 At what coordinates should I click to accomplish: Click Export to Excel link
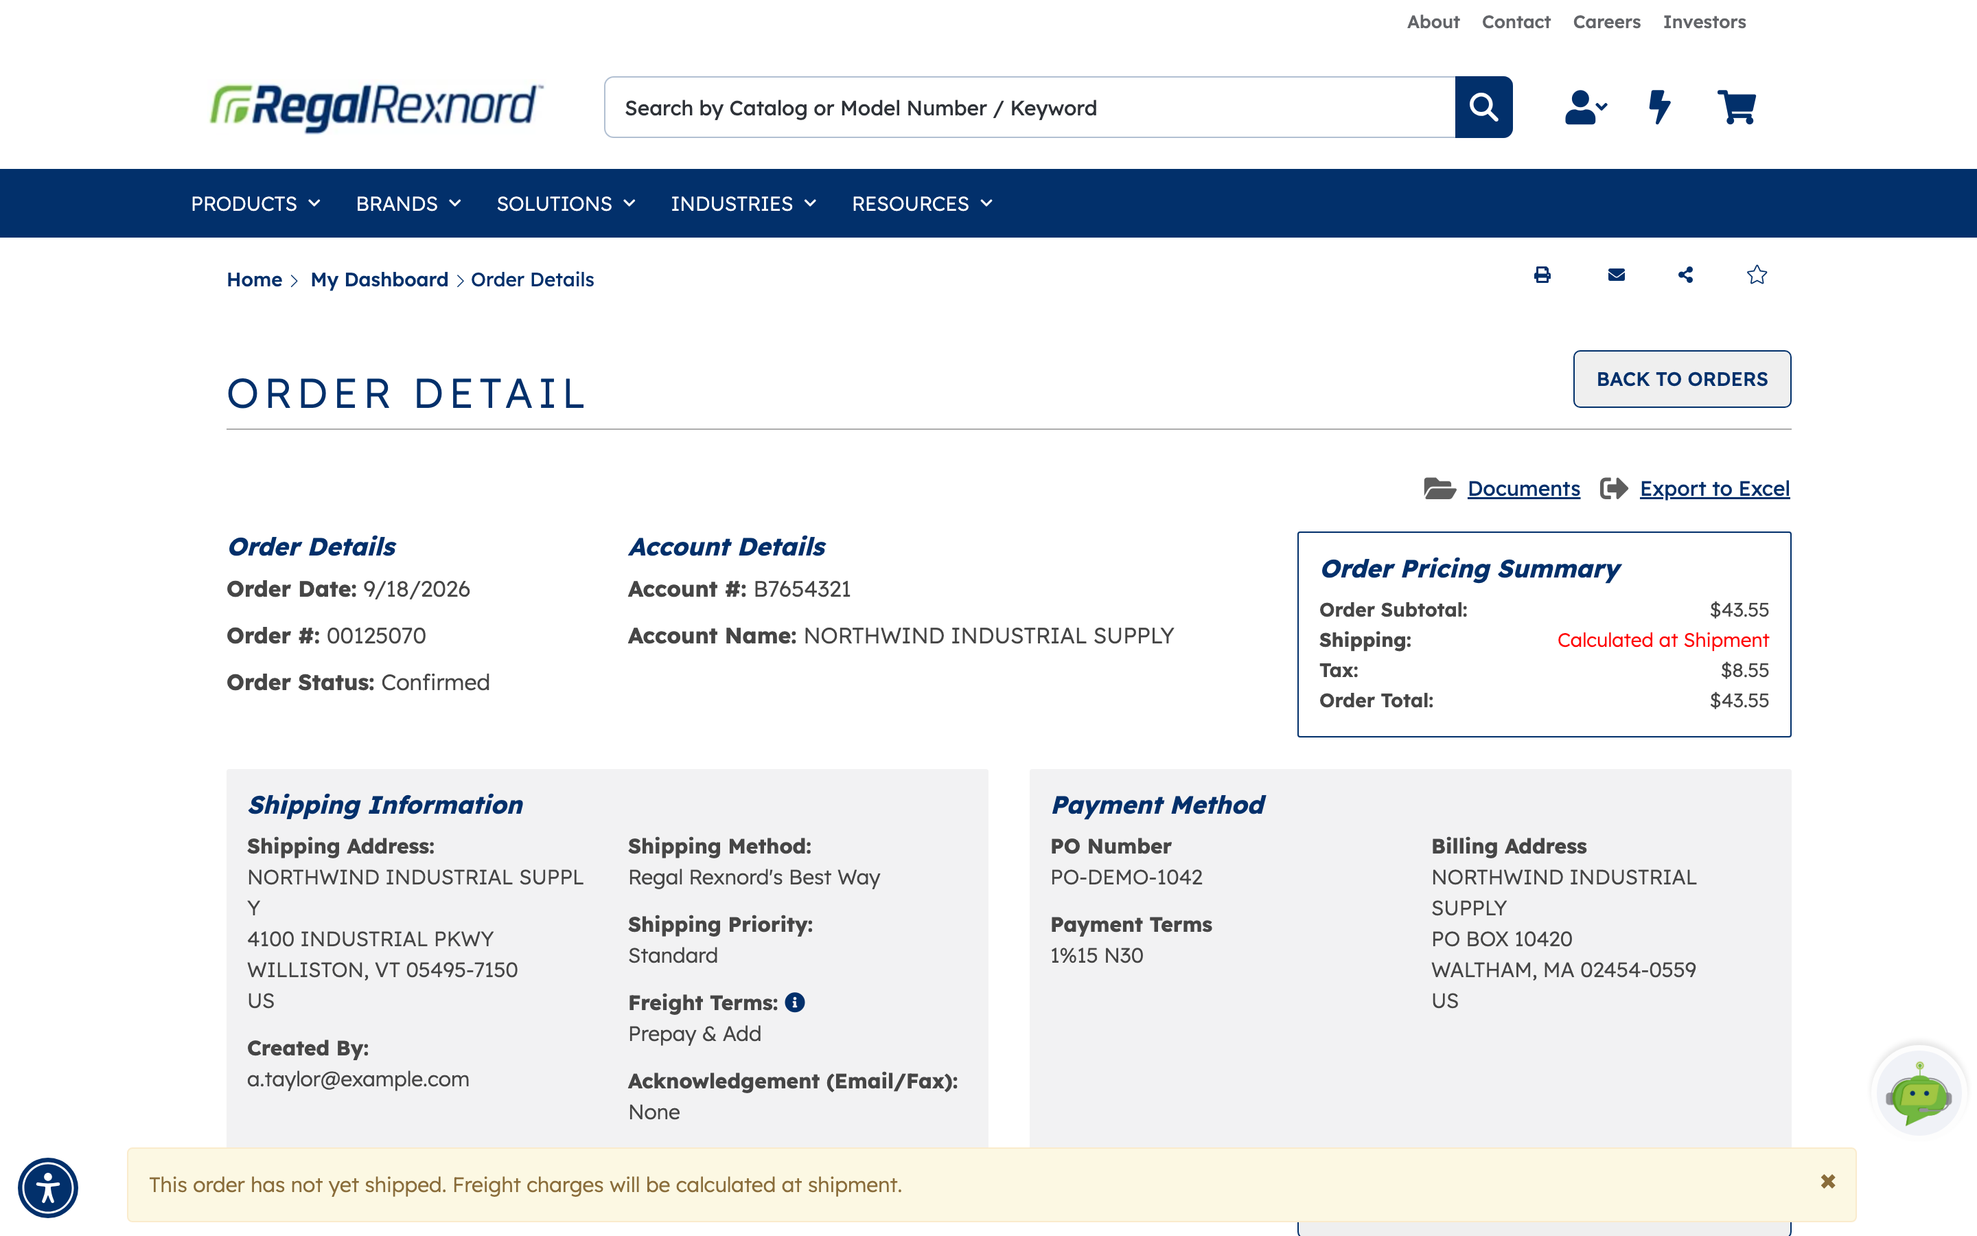1715,488
